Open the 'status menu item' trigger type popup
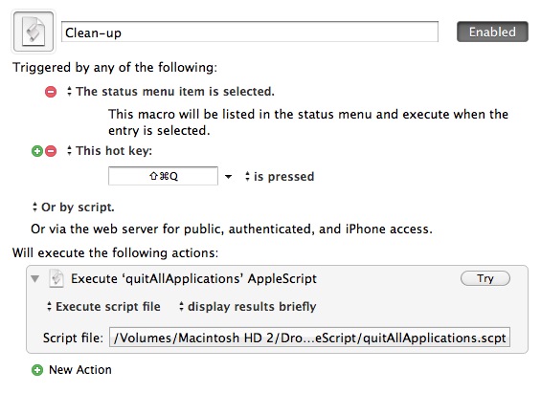 [170, 92]
